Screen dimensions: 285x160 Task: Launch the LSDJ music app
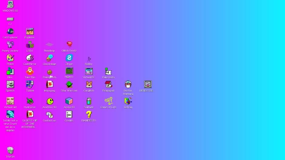coord(30,45)
